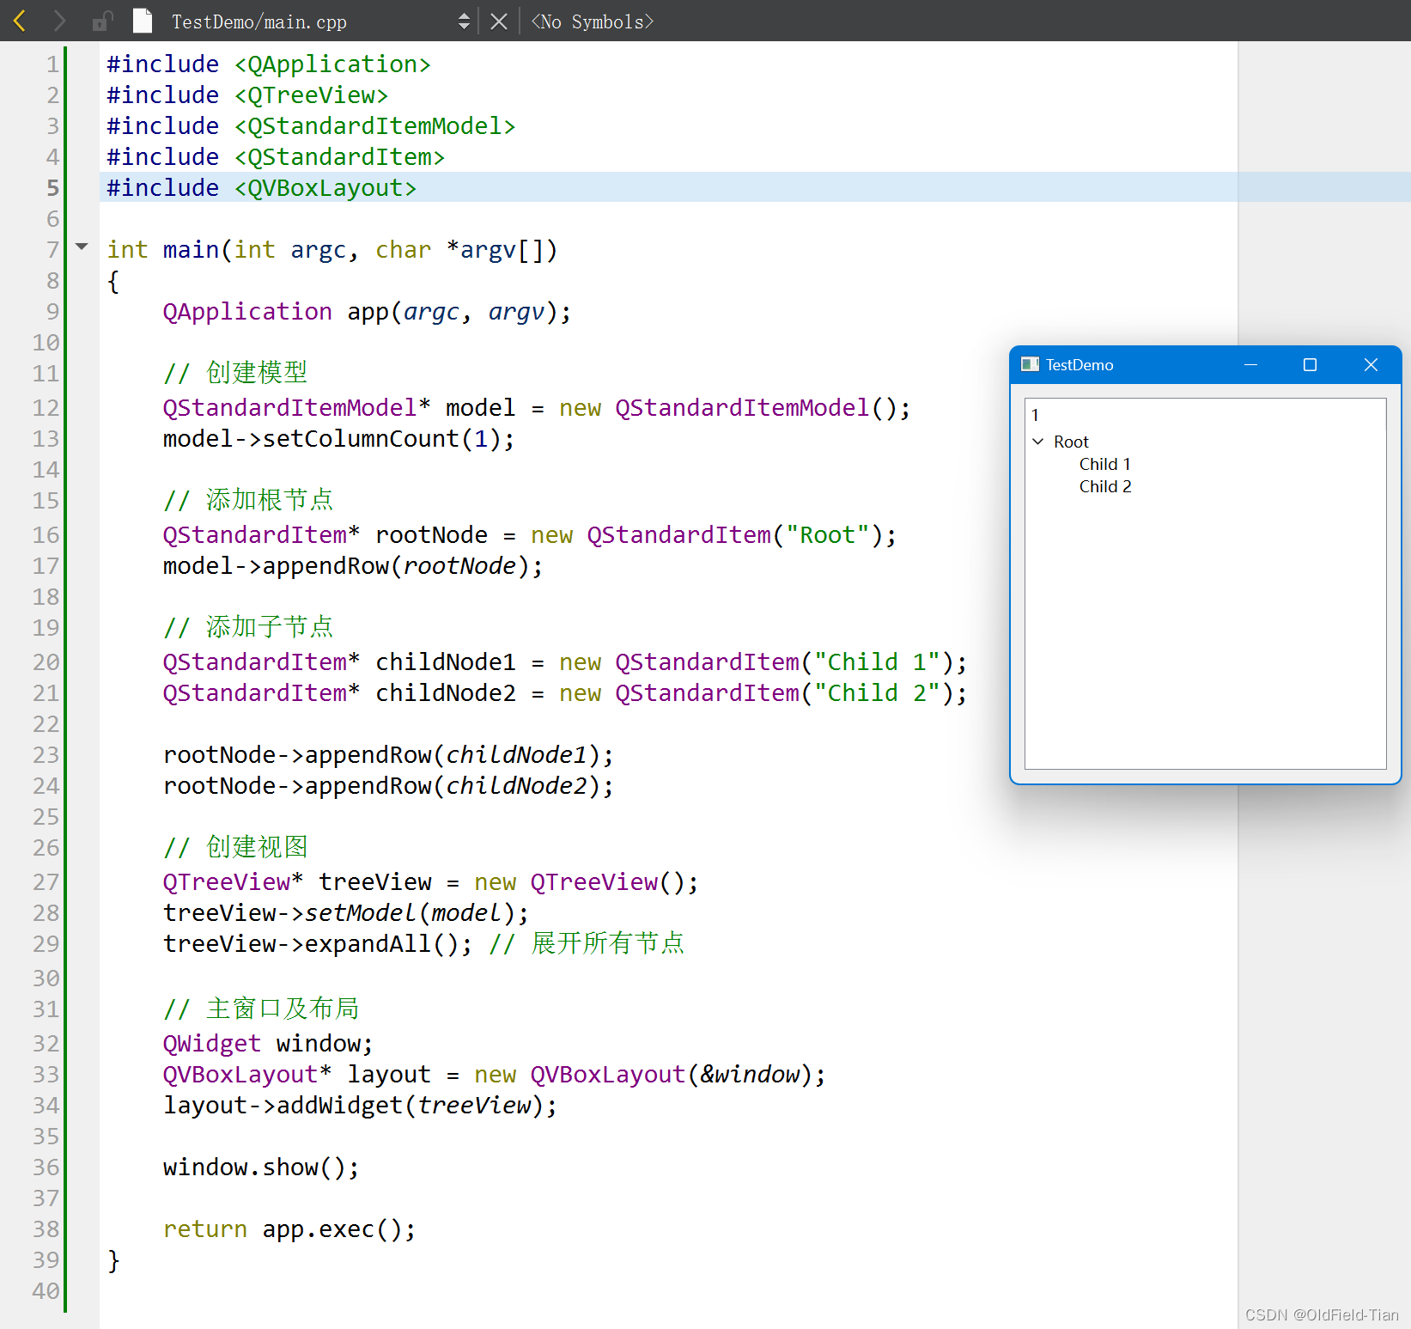Toggle the file write-lock icon
Screen dimensions: 1411x1329
103,21
